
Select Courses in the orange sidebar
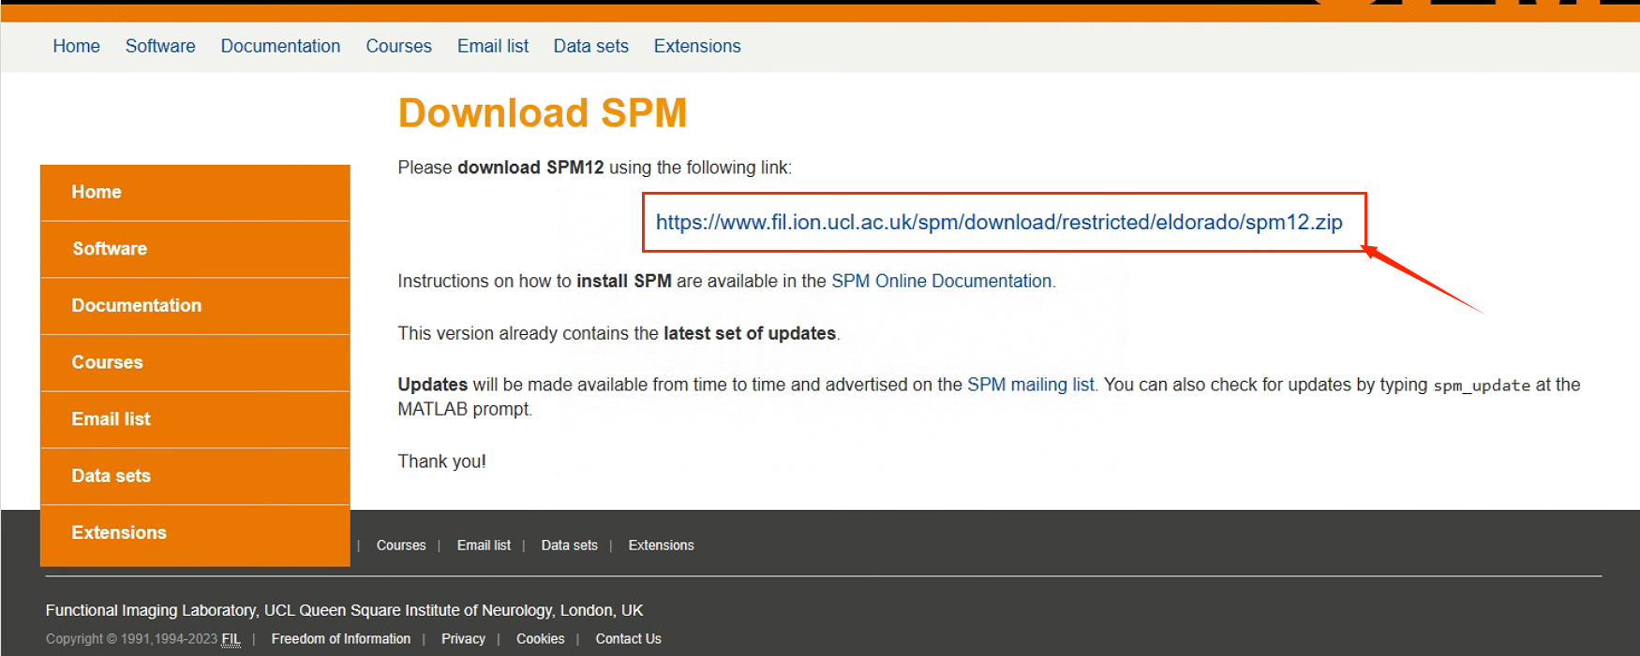coord(195,363)
